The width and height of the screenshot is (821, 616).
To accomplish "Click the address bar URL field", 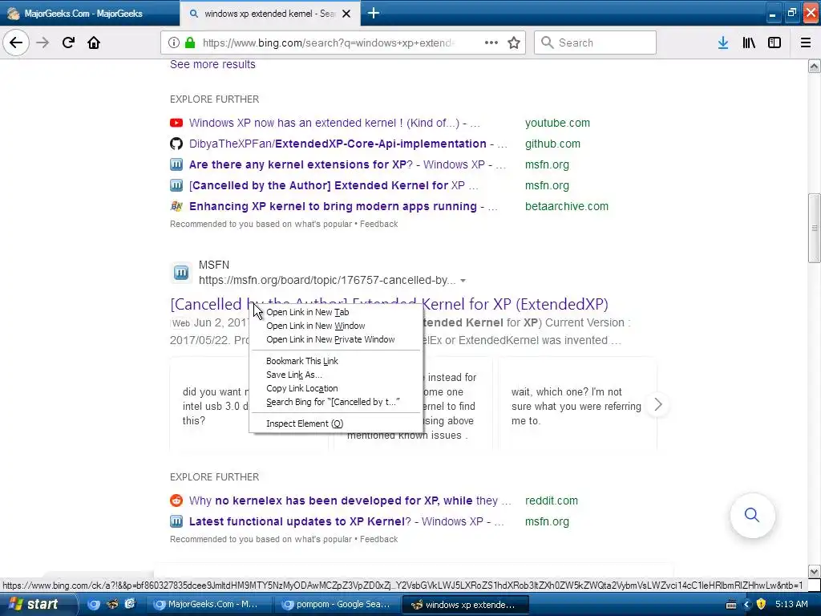I will (329, 43).
